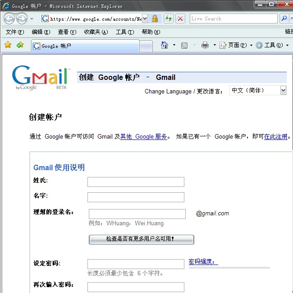
Task: Go to Home page icon
Action: point(165,45)
